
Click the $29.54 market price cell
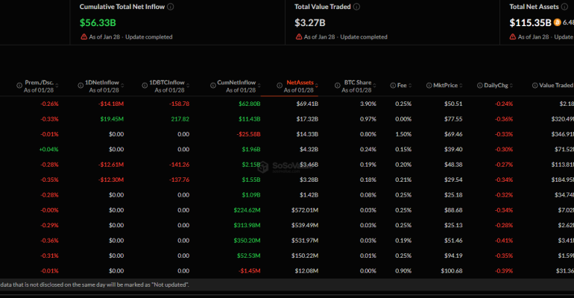453,180
